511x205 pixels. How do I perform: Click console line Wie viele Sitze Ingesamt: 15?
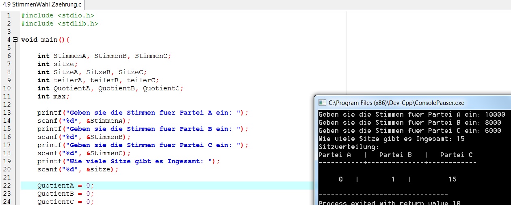392,139
